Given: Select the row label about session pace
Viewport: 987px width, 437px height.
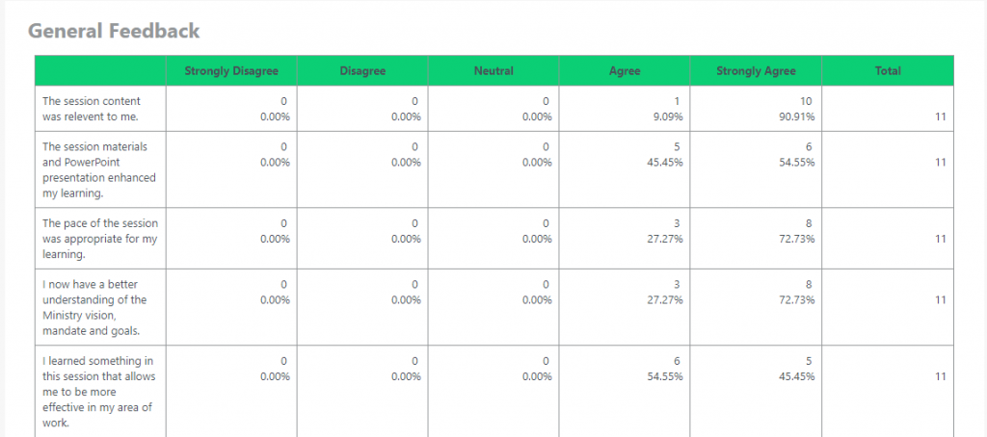Looking at the screenshot, I should click(99, 239).
